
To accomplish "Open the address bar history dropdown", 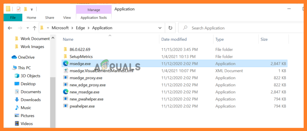I will (160, 28).
